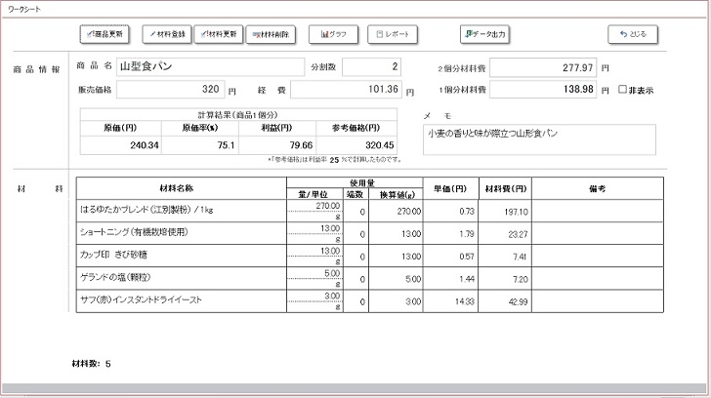This screenshot has width=711, height=398.
Task: Click the 単価(円) column header
Action: click(x=450, y=188)
